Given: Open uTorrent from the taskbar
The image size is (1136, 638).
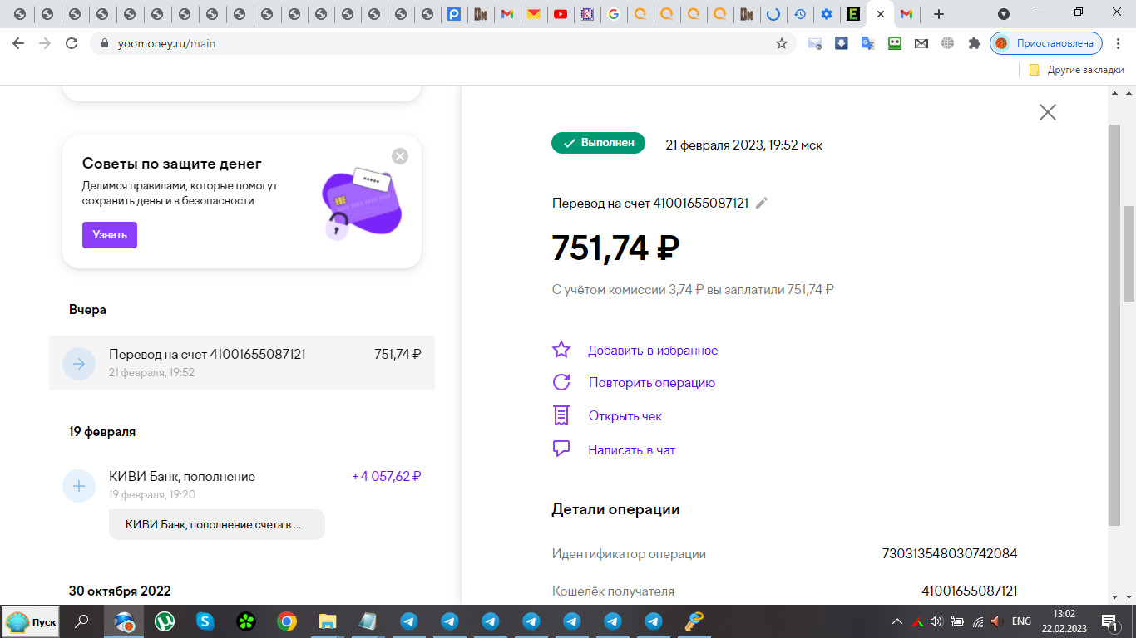Looking at the screenshot, I should point(165,621).
